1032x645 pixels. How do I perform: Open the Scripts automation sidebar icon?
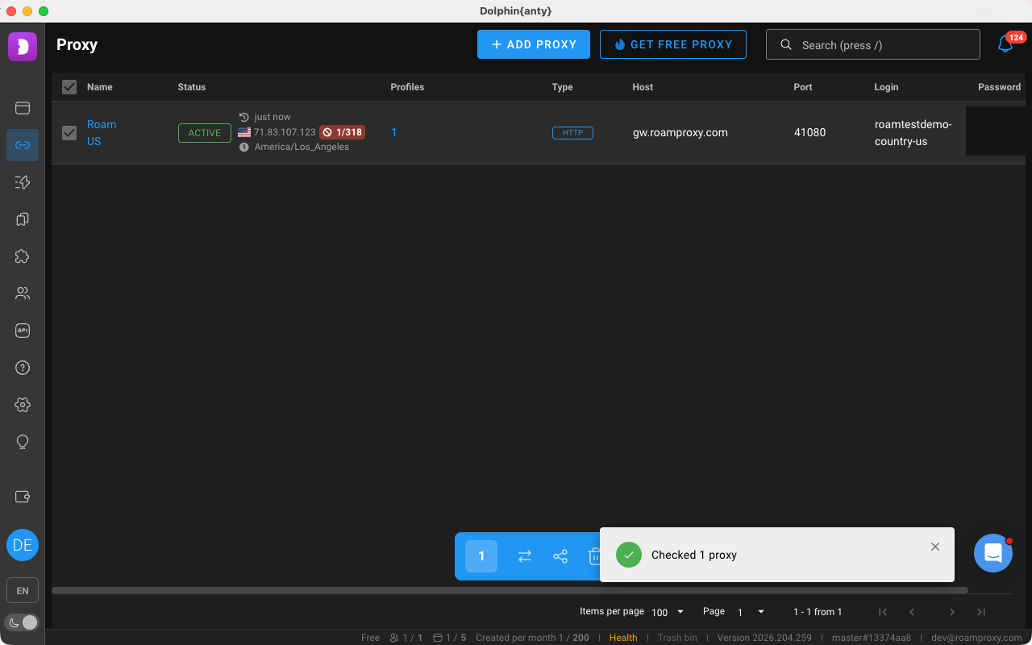click(x=23, y=182)
